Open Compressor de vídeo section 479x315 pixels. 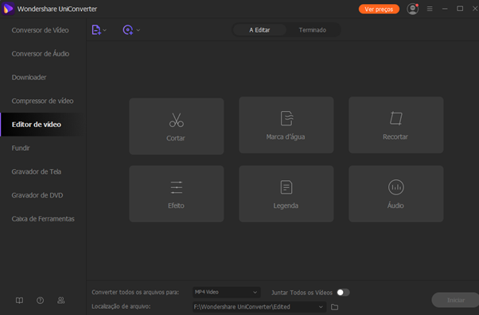pos(42,101)
